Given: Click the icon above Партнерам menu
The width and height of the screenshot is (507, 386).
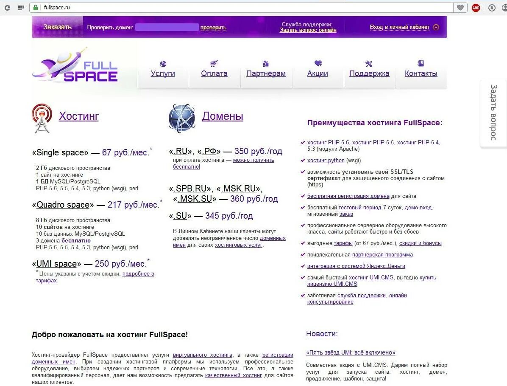Looking at the screenshot, I should [x=266, y=63].
